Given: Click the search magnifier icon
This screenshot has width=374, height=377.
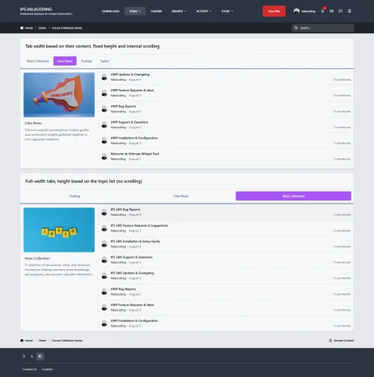Looking at the screenshot, I should [296, 28].
